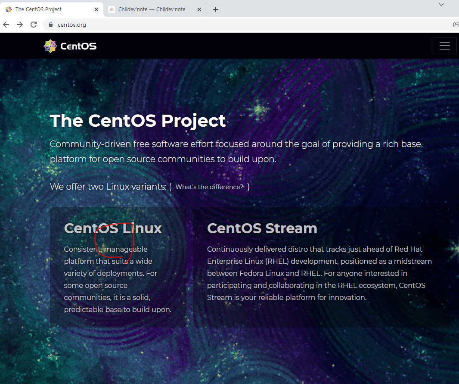Expand the chevron at the top-right corner
Viewport: 459px width, 384px height.
click(440, 4)
